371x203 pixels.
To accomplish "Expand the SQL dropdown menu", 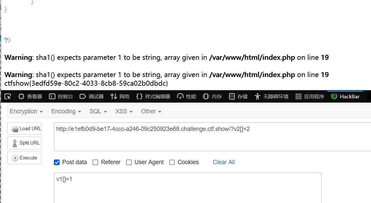I will (x=98, y=111).
